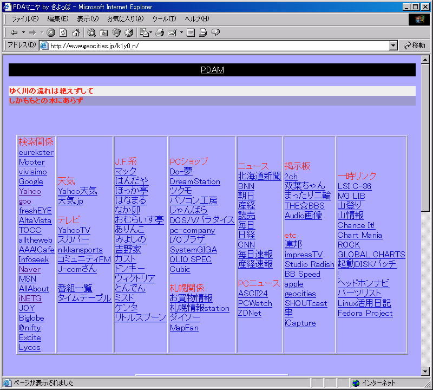Click the page icon in address bar
Screen dimensions: 433x390
(x=44, y=45)
